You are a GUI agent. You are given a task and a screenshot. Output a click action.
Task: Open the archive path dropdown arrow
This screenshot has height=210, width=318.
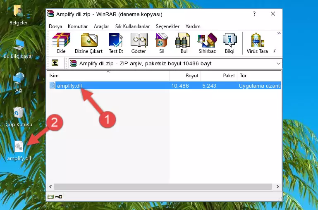point(279,63)
